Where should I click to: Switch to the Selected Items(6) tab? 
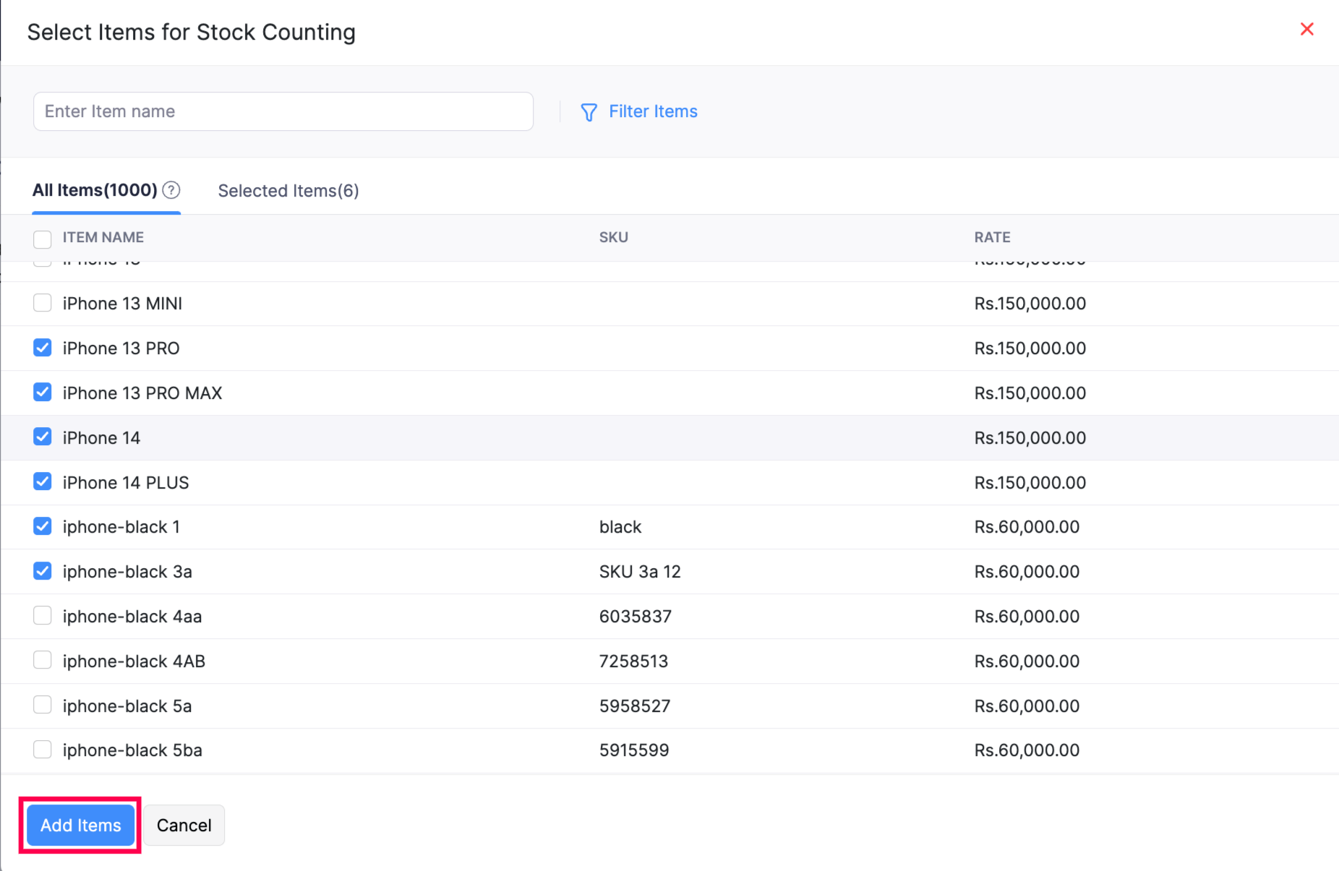point(288,190)
